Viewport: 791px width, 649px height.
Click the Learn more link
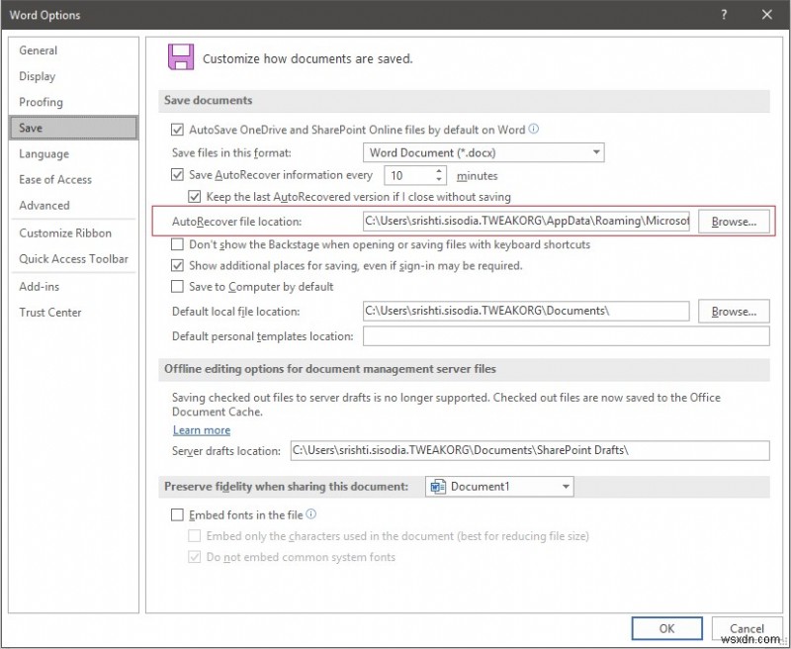click(202, 429)
